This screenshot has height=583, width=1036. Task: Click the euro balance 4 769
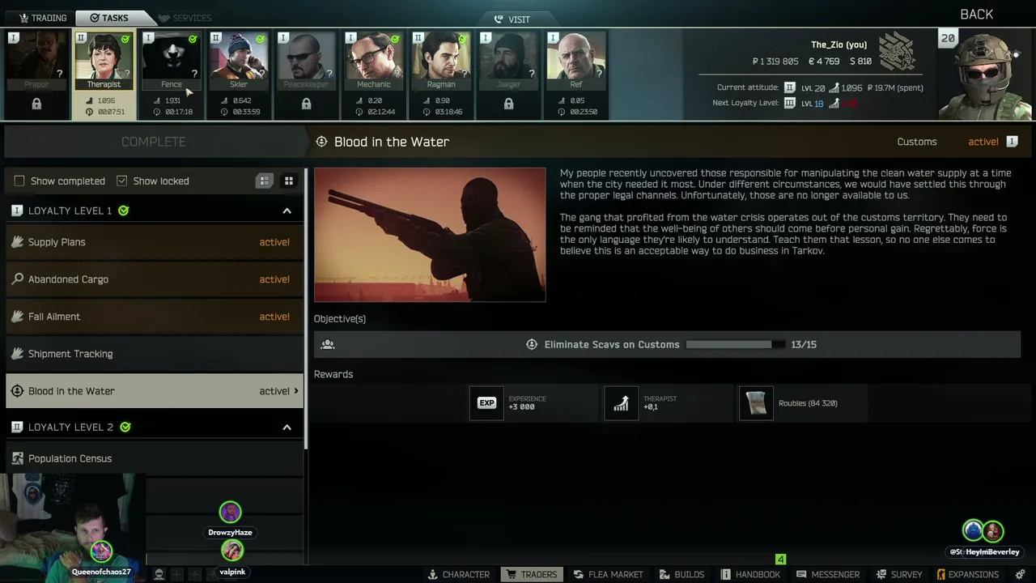click(x=824, y=62)
